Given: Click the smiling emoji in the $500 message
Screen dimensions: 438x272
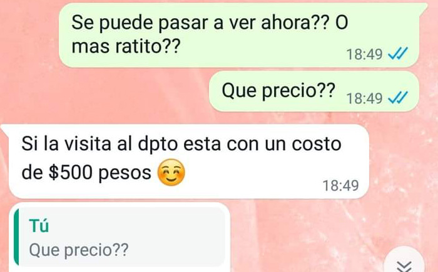Looking at the screenshot, I should (x=171, y=173).
